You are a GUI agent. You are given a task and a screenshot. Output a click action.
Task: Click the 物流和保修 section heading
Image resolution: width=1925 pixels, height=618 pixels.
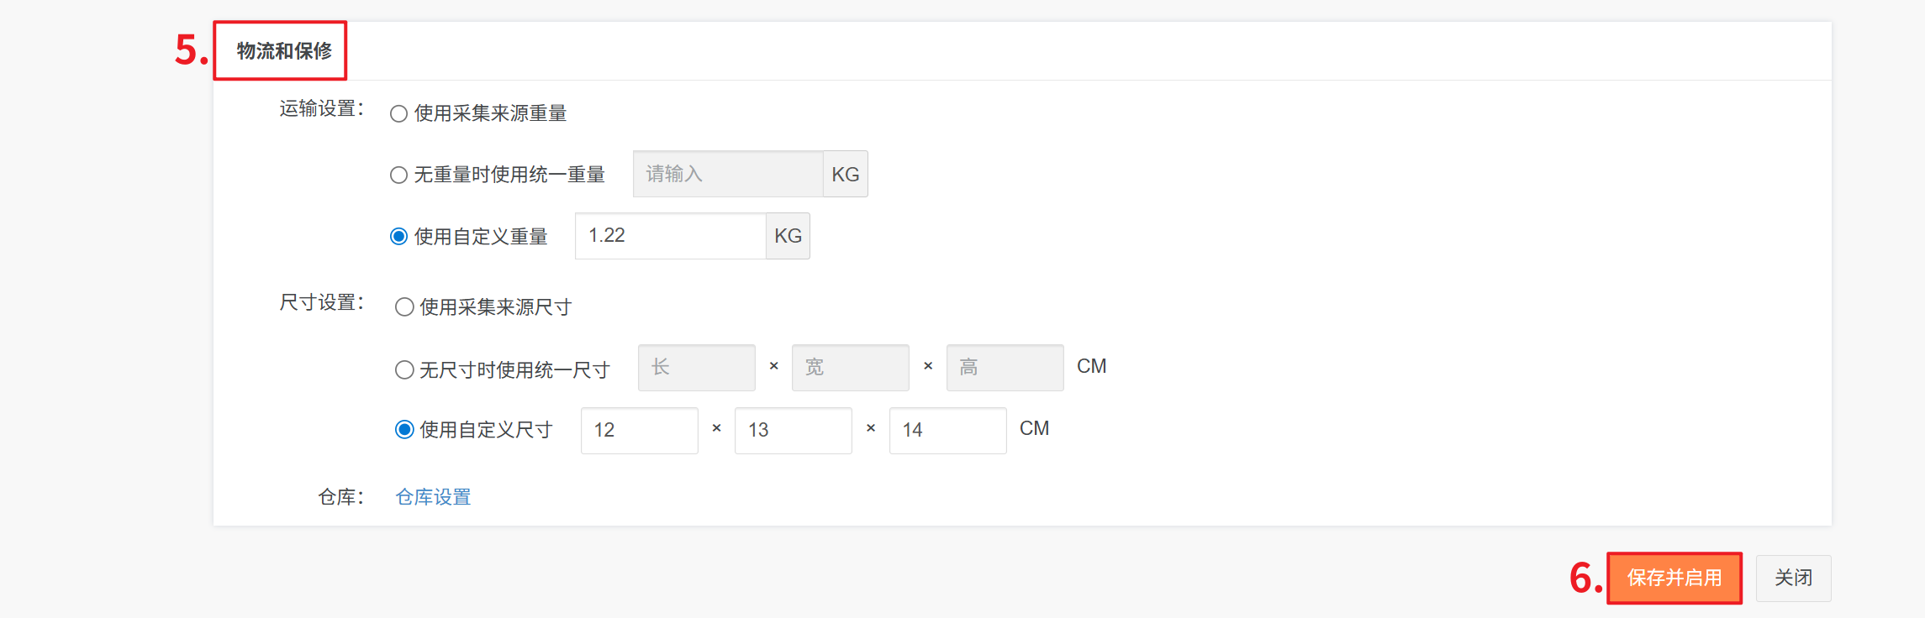(284, 51)
